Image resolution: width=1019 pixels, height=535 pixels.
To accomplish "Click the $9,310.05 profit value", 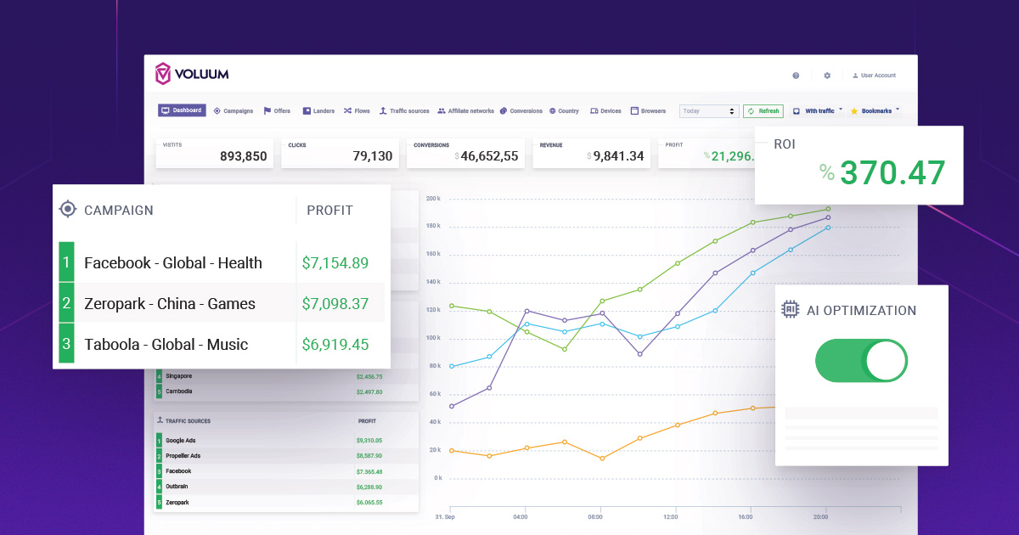I will pyautogui.click(x=369, y=441).
